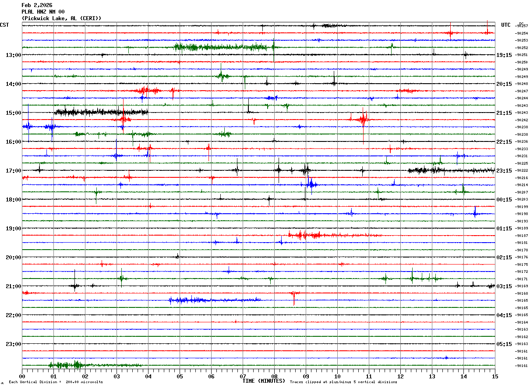Click the '09' minute tick label
The width and height of the screenshot is (530, 388).
306,376
